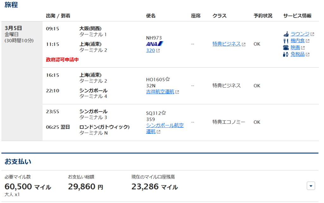Click the duty-free bottle icon
The width and height of the screenshot is (324, 203).
coord(286,54)
